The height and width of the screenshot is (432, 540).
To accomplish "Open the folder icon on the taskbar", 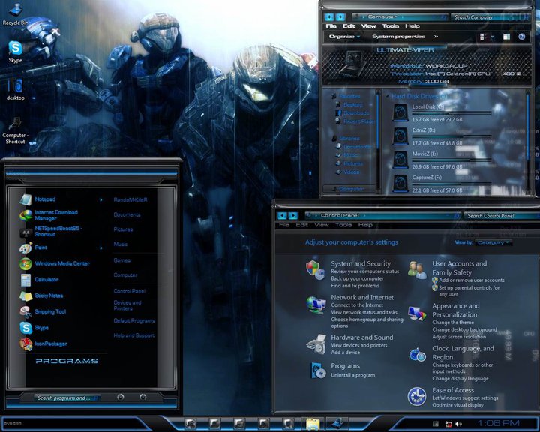I will 313,424.
